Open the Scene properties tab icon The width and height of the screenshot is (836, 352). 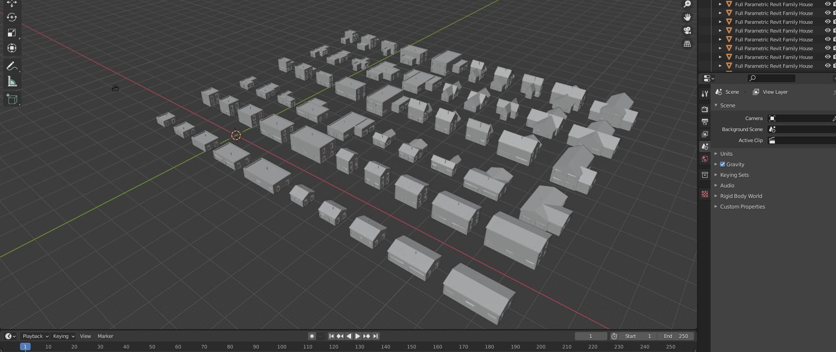705,146
